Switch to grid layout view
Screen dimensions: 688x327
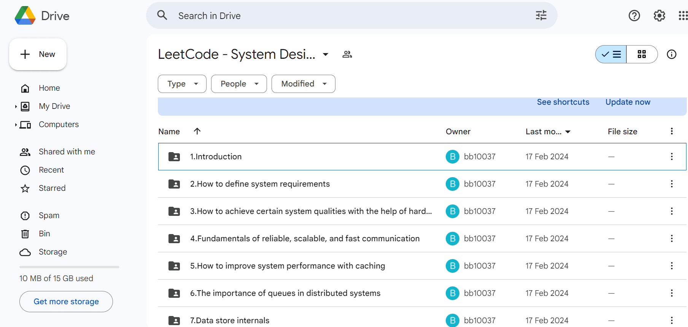(x=642, y=54)
